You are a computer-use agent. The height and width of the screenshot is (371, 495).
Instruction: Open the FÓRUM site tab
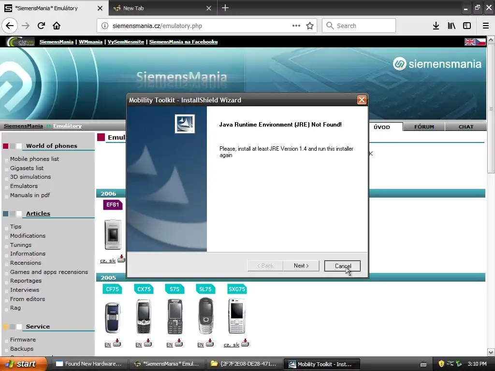tap(424, 127)
